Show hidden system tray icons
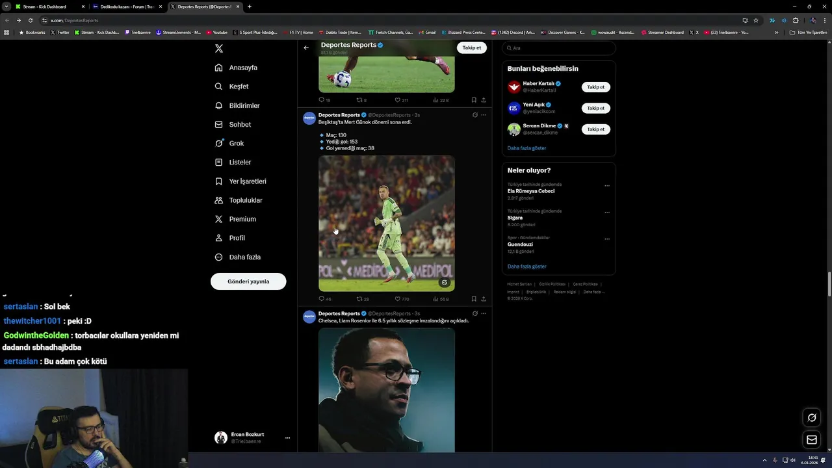Screen dimensions: 832x468 pyautogui.click(x=764, y=460)
